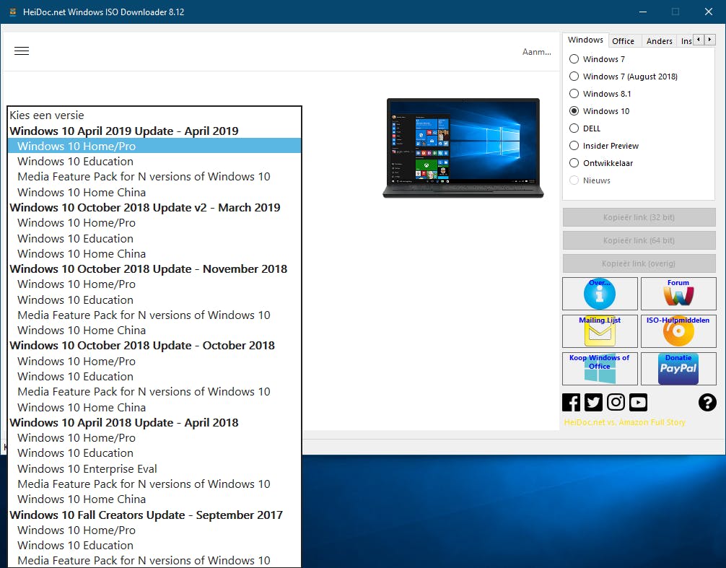
Task: Choose the Insider Preview radio option
Action: 574,146
